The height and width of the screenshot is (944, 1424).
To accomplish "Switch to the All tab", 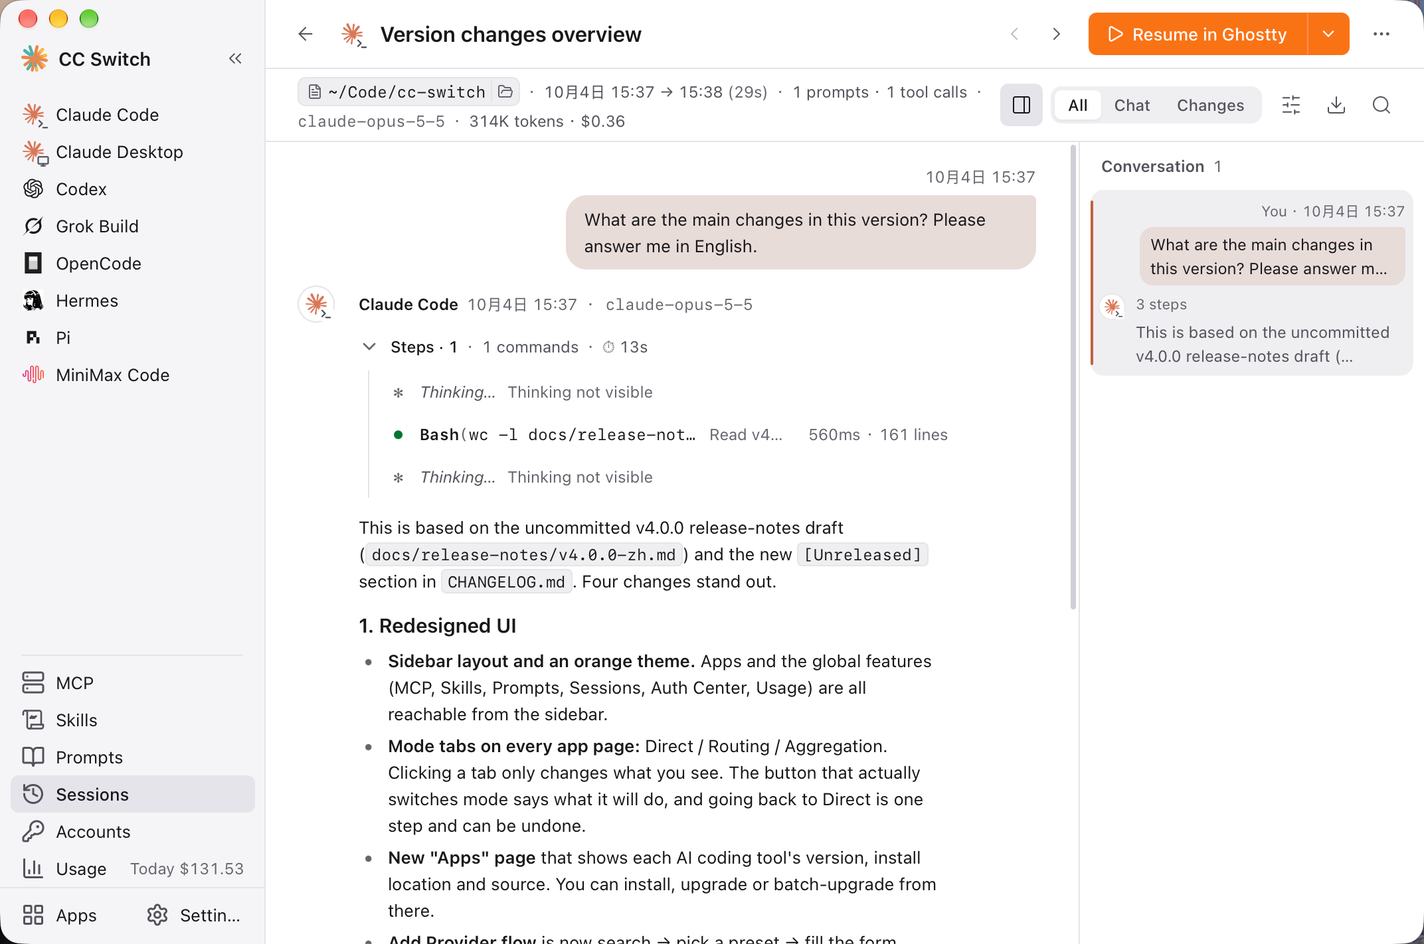I will click(1078, 105).
